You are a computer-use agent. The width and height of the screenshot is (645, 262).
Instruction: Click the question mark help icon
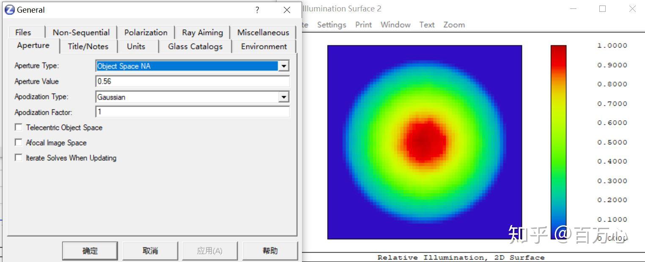[257, 10]
